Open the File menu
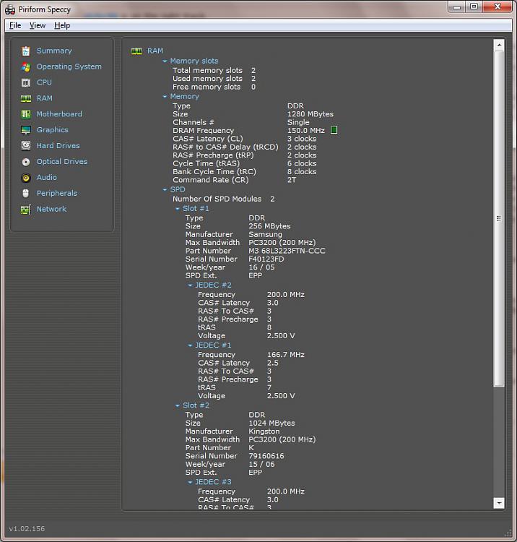Image resolution: width=517 pixels, height=542 pixels. pos(15,25)
